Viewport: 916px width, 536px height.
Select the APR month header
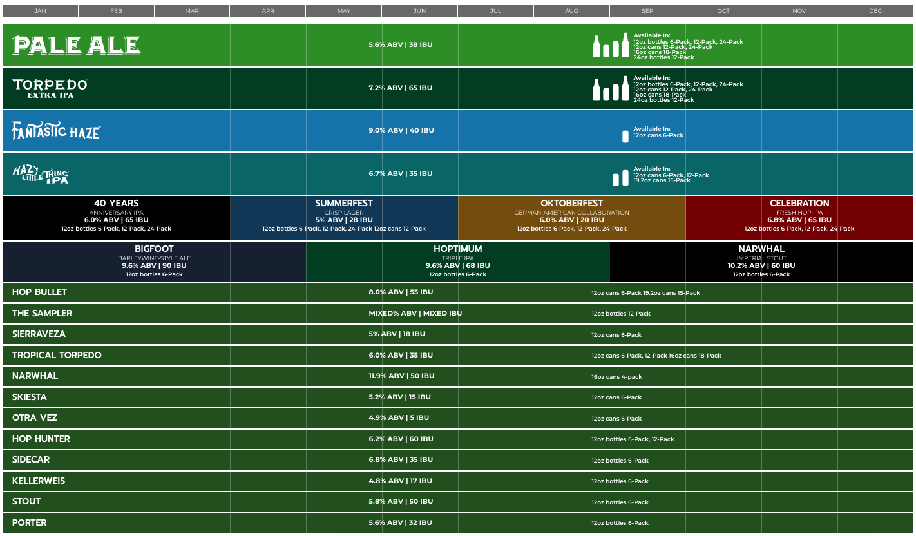click(x=268, y=11)
